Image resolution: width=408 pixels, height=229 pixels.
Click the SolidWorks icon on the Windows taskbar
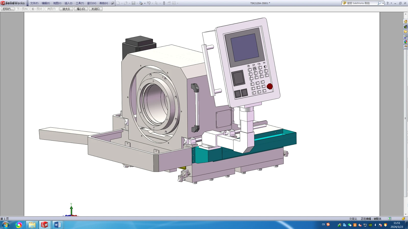tap(45, 225)
